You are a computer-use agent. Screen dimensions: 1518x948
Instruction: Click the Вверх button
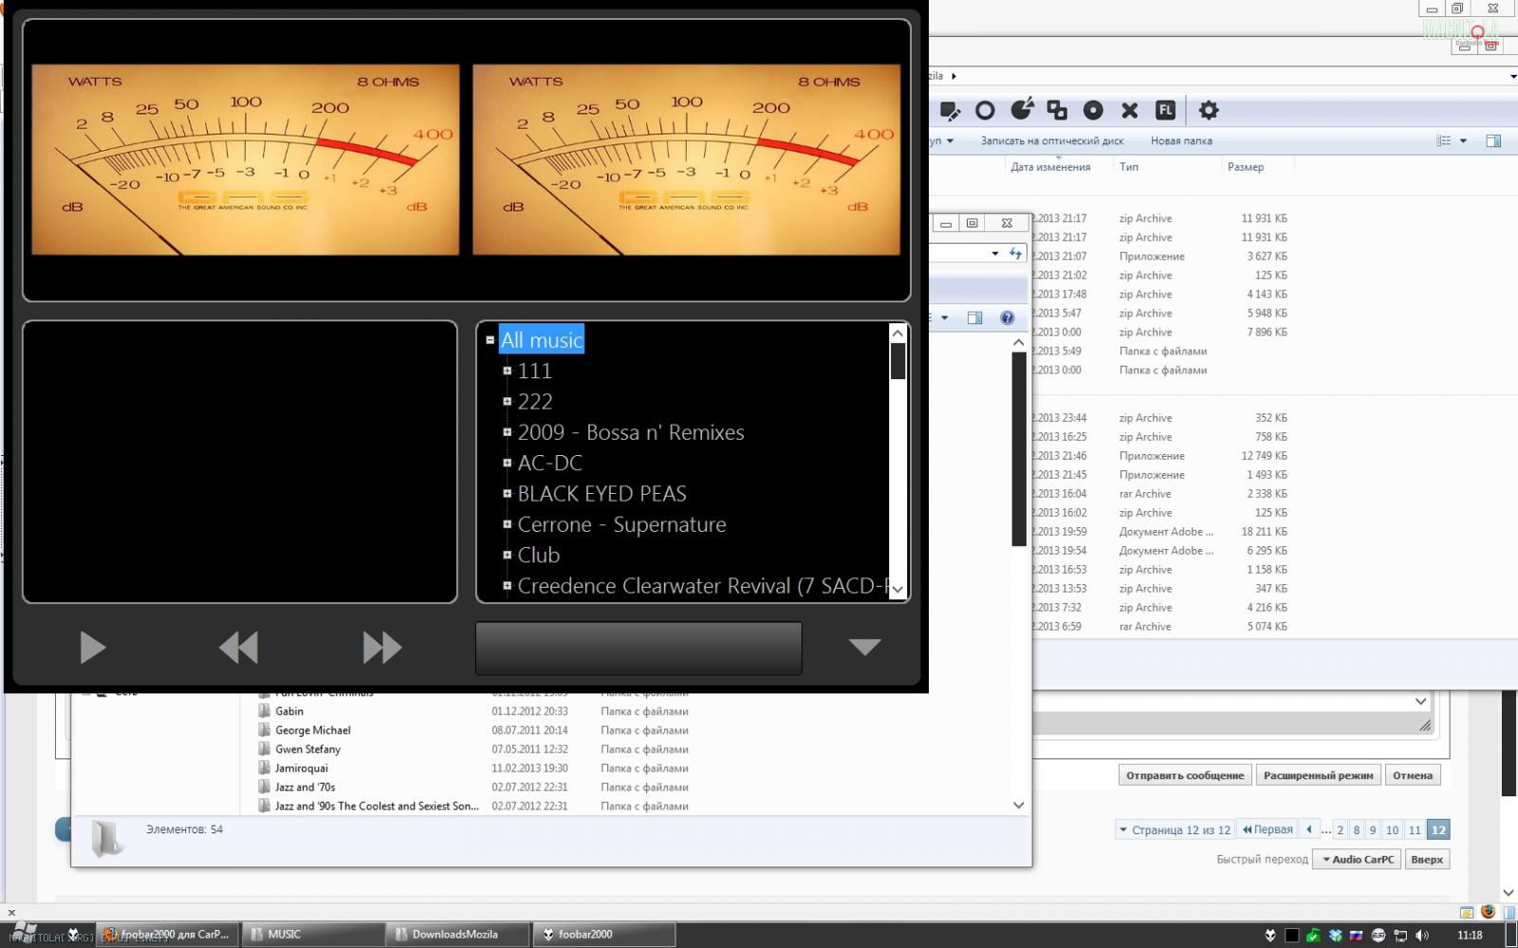[1427, 860]
